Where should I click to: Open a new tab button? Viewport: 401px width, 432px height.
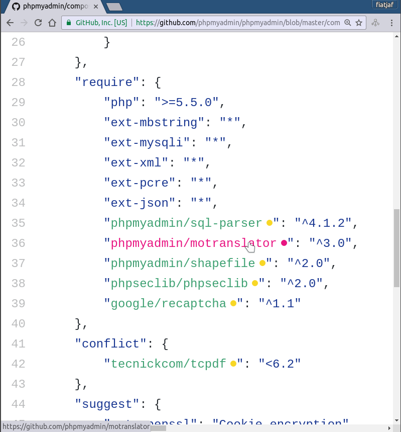point(114,7)
